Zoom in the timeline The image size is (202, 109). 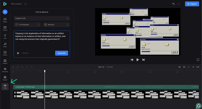tap(193, 67)
